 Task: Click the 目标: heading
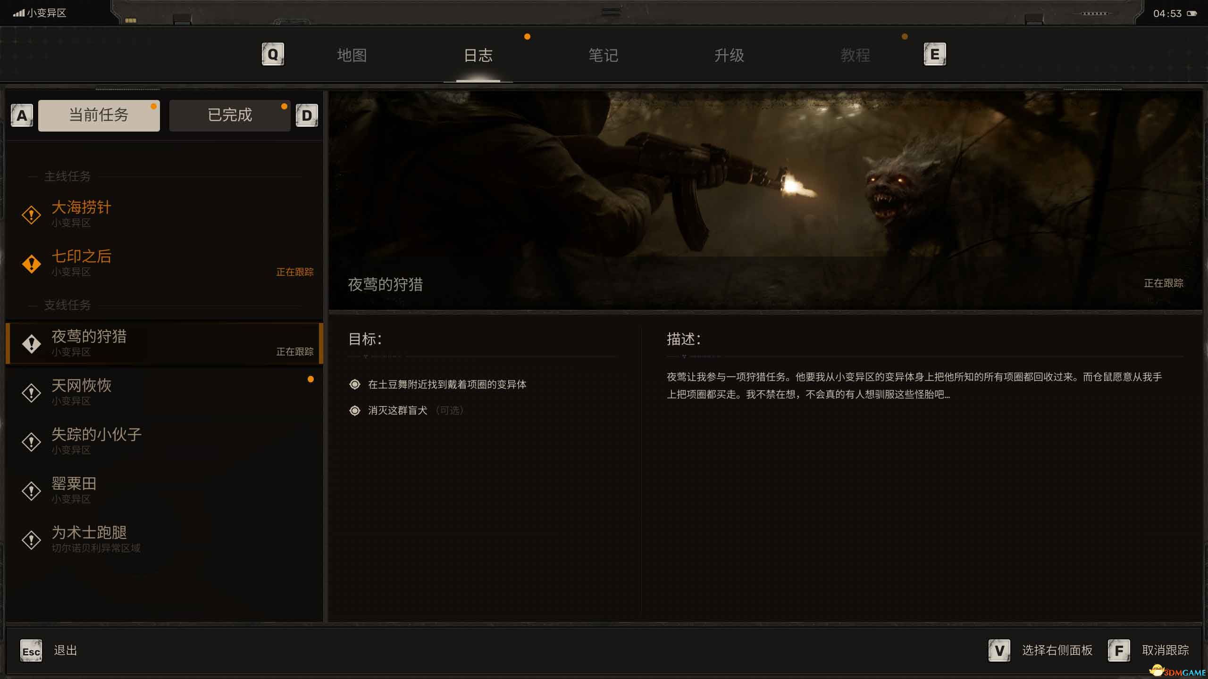pyautogui.click(x=365, y=339)
